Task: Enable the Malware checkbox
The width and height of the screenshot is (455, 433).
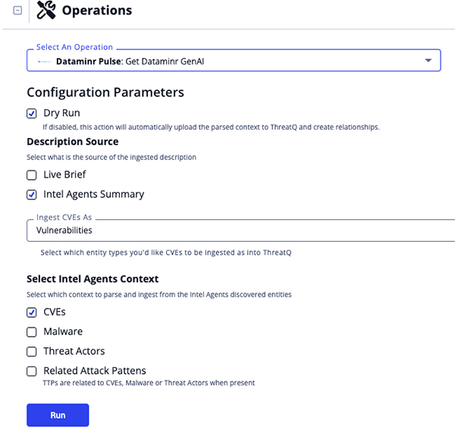Action: (32, 331)
